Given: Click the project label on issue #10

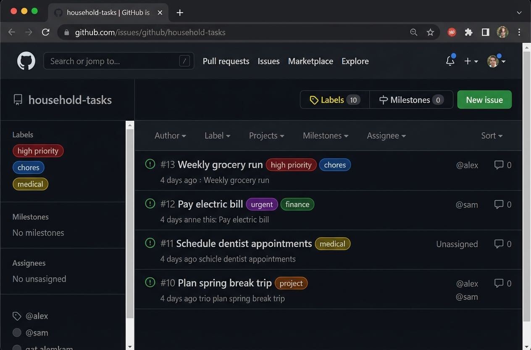Looking at the screenshot, I should tap(291, 283).
